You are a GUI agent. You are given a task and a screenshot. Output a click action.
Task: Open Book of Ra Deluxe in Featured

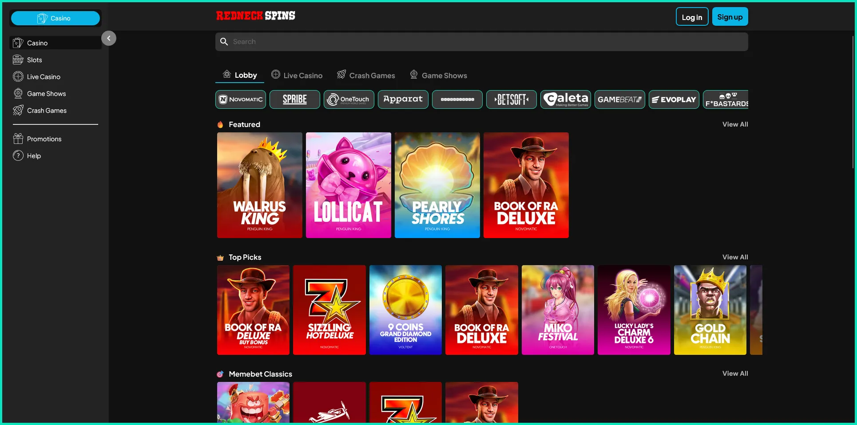526,185
